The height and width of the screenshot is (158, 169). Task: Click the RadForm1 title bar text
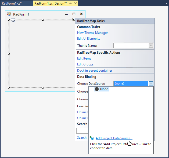[x=21, y=14]
